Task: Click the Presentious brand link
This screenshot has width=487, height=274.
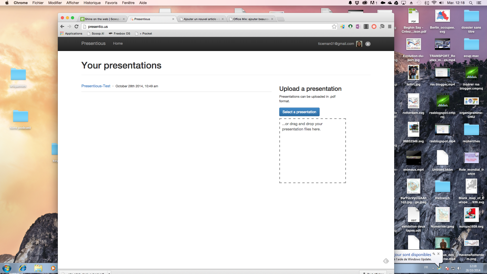Action: (93, 43)
